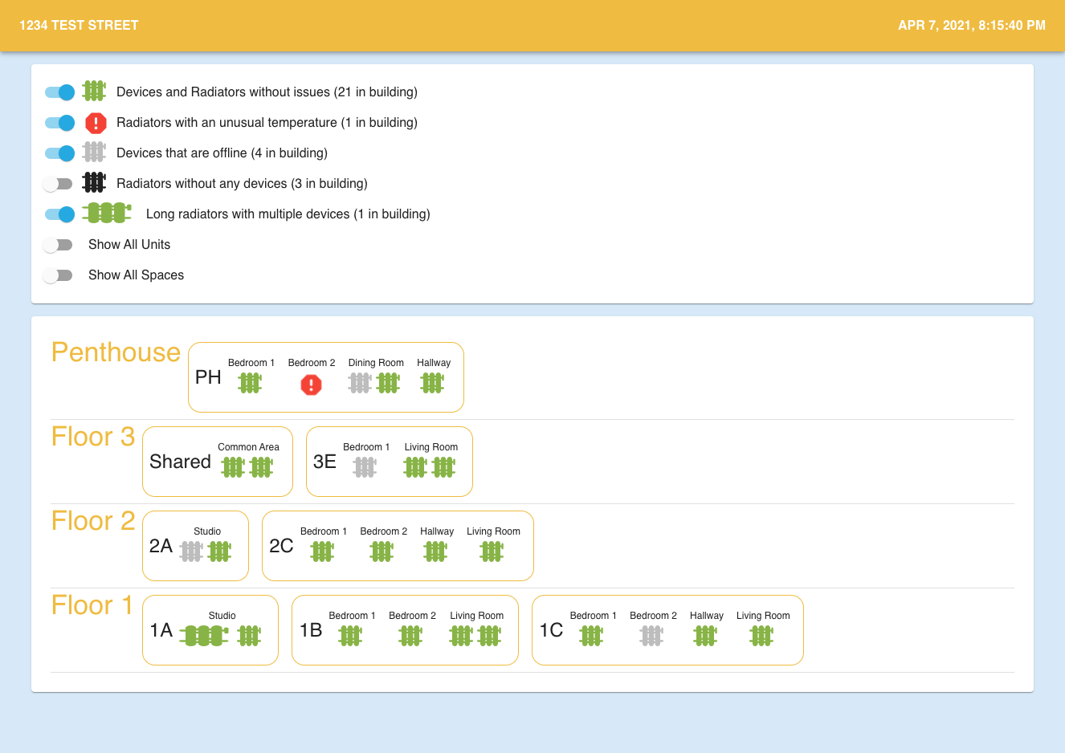This screenshot has height=753, width=1065.
Task: Select 1C Bedroom 1 radiator
Action: (x=591, y=636)
